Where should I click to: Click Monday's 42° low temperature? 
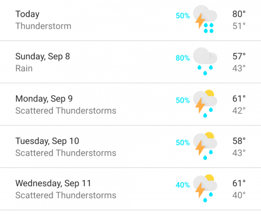tap(239, 111)
